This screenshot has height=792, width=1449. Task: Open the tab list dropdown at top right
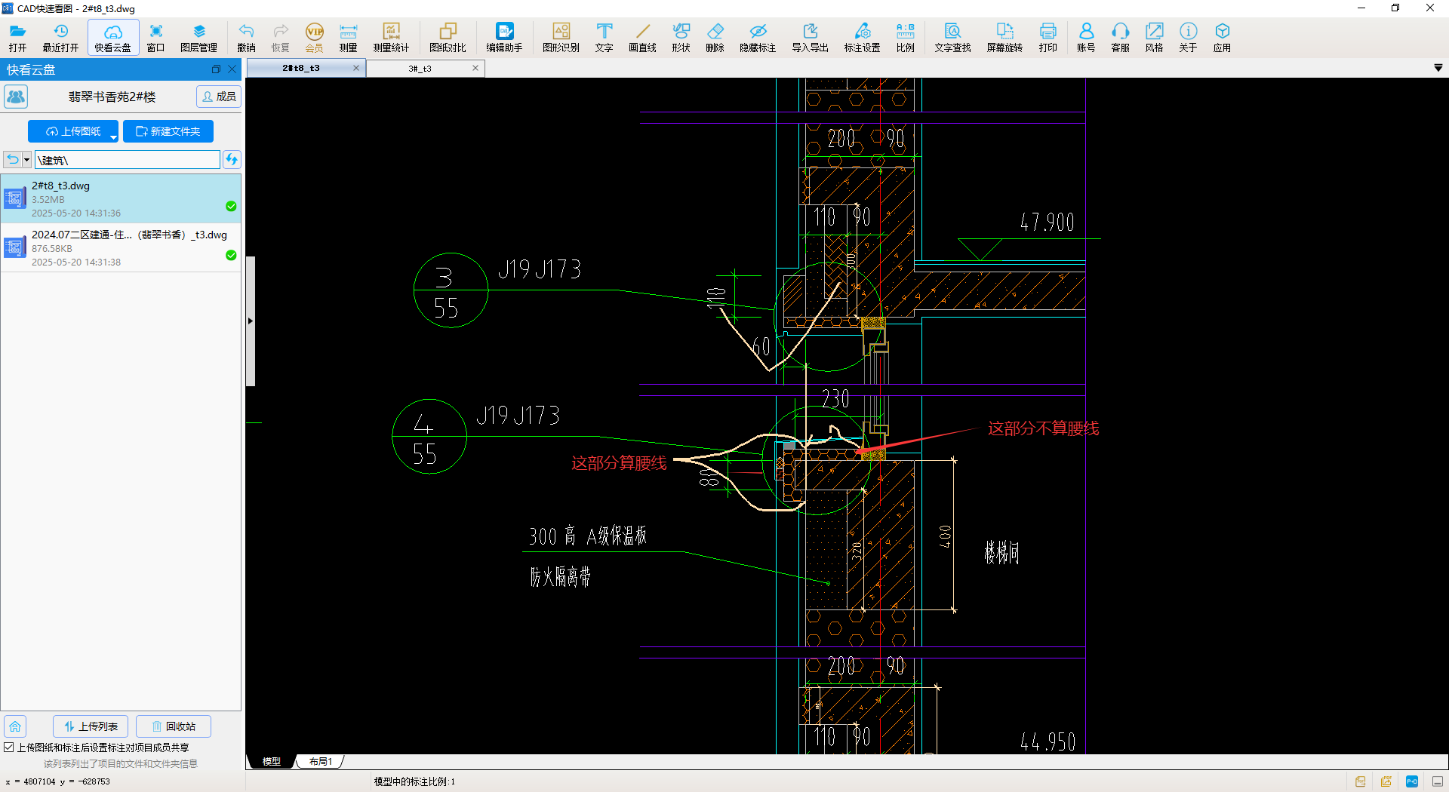pos(1438,68)
